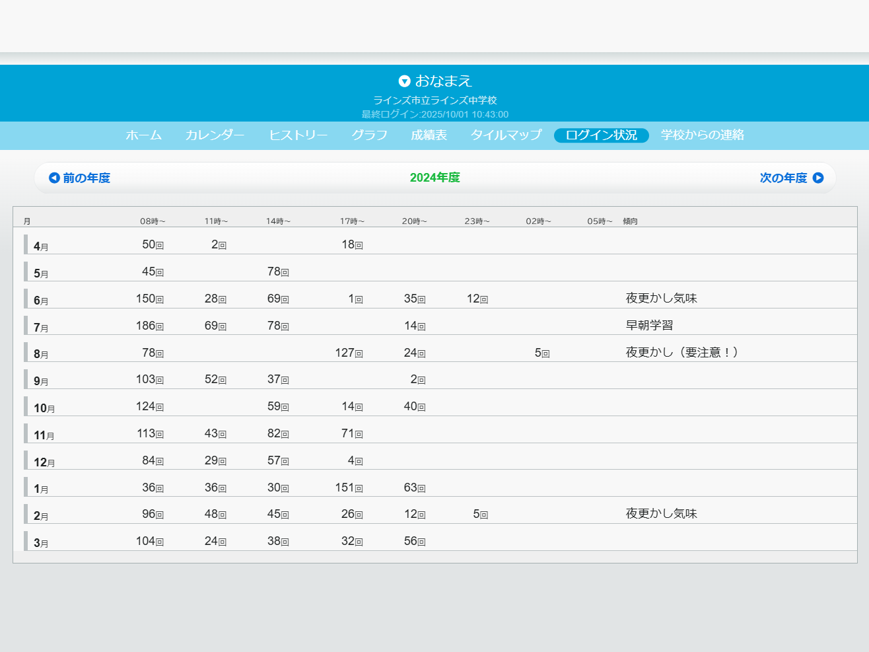Viewport: 869px width, 652px height.
Task: Click the 08時～ column header
Action: coord(153,221)
